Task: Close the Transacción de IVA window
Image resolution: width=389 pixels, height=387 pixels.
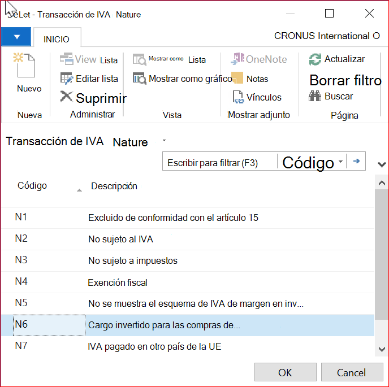Action: [369, 14]
